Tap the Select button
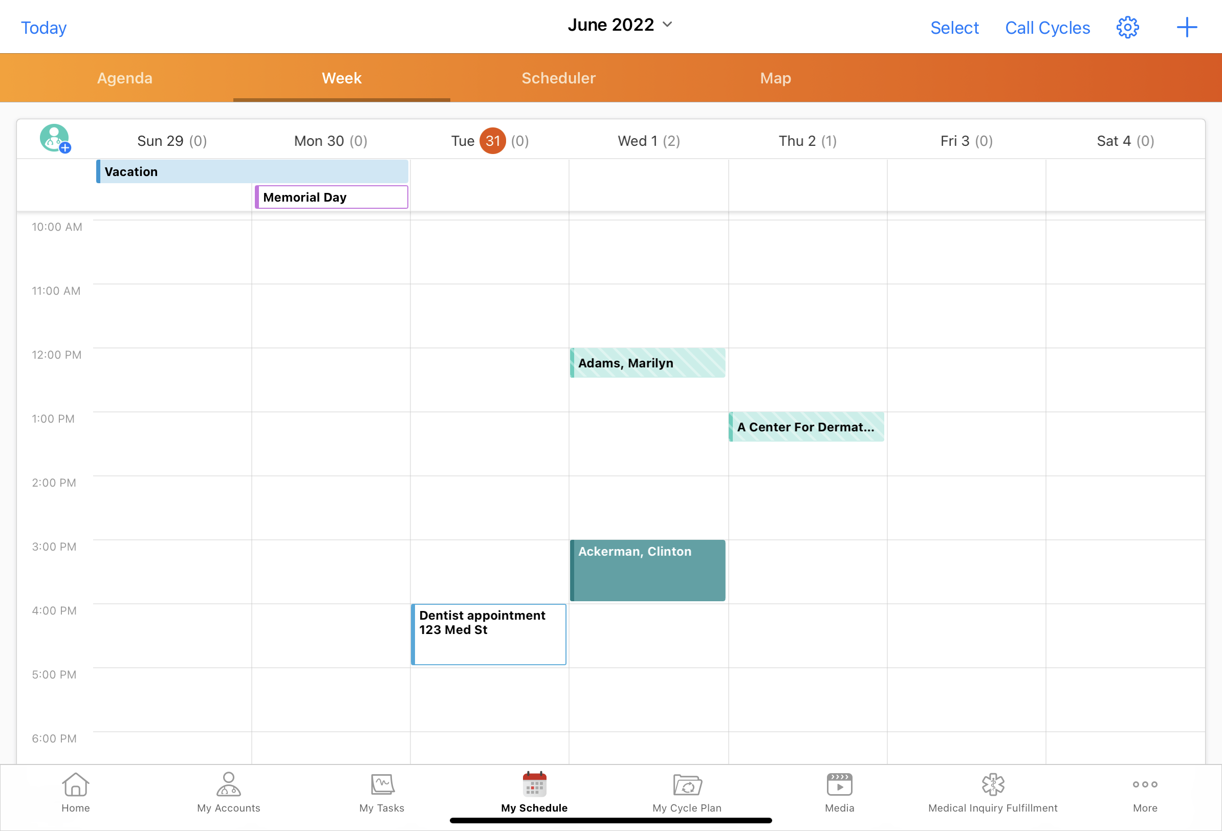 pyautogui.click(x=954, y=27)
